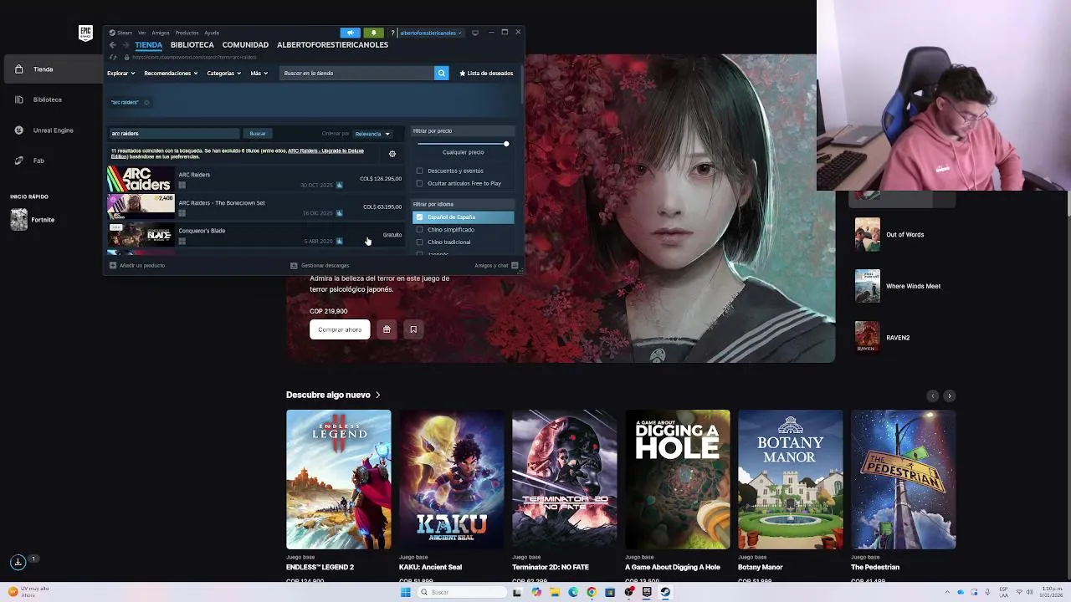Open the Relevancia sort dropdown
The image size is (1071, 602).
372,134
